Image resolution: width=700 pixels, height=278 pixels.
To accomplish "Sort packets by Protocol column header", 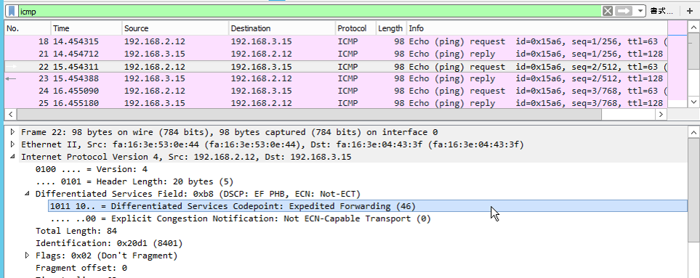I will click(355, 28).
